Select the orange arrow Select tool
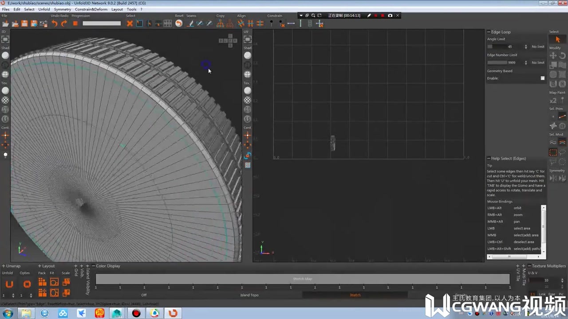Screen dimensions: 568x319 [558, 39]
